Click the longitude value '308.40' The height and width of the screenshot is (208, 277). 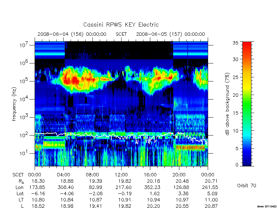coord(66,187)
